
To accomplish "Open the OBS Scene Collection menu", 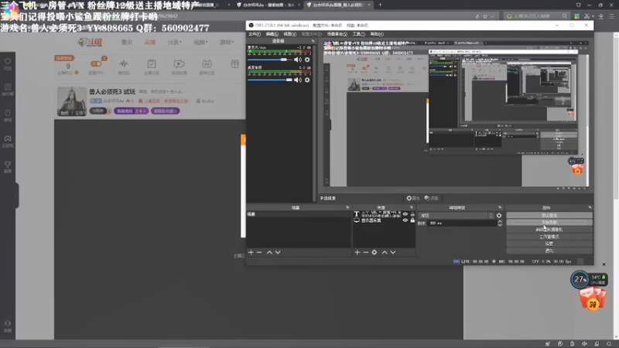I will click(x=337, y=34).
